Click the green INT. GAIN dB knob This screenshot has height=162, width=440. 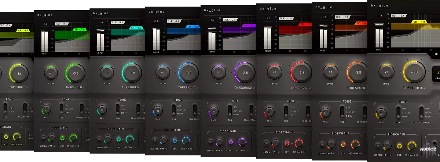coord(73,138)
